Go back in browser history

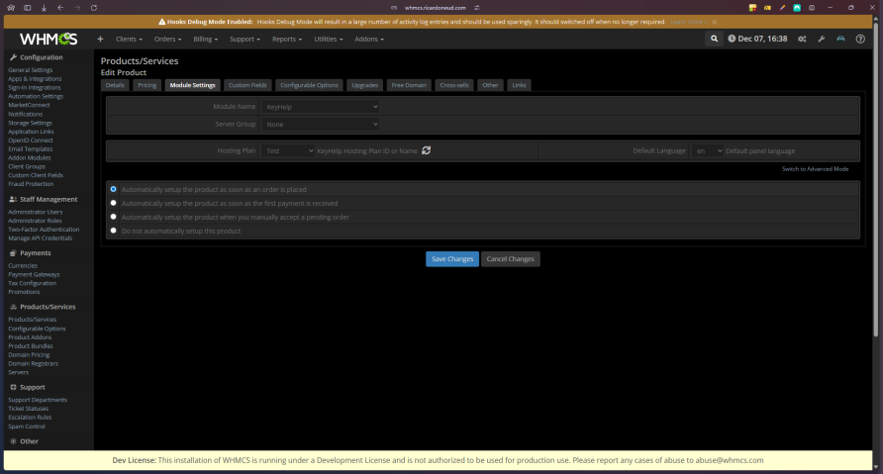(x=60, y=8)
